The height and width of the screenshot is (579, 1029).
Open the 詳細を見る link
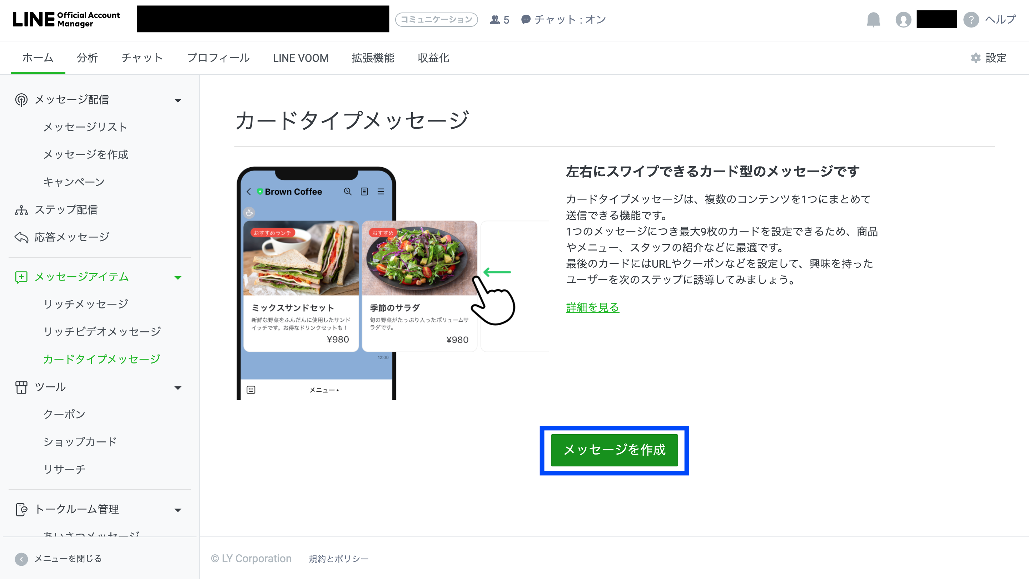coord(592,307)
